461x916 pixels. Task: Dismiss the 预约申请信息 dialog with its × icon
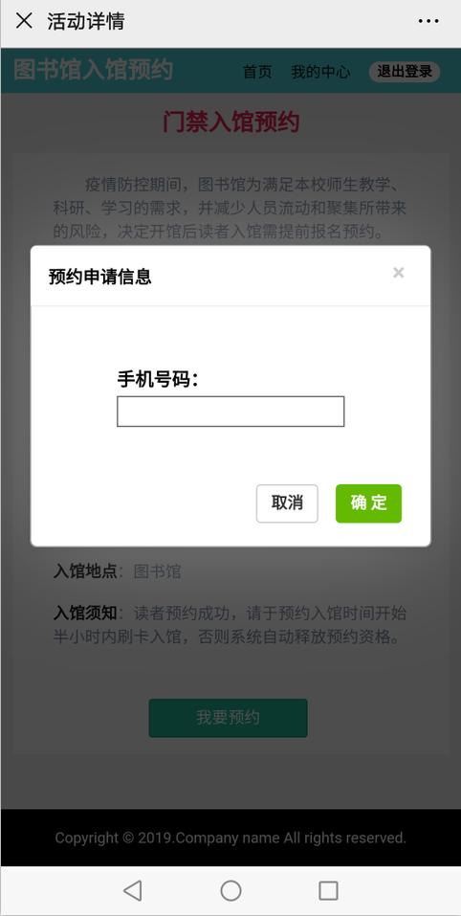pos(399,272)
